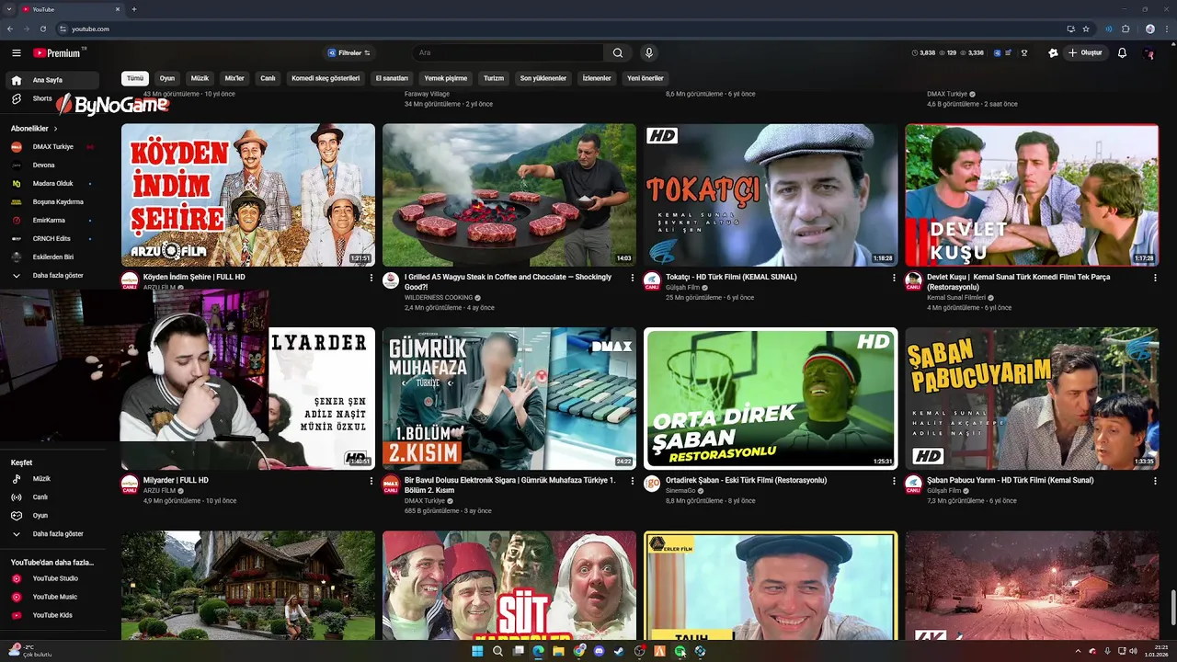This screenshot has height=662, width=1177.
Task: Select the Oyun filter chip
Action: coord(166,78)
